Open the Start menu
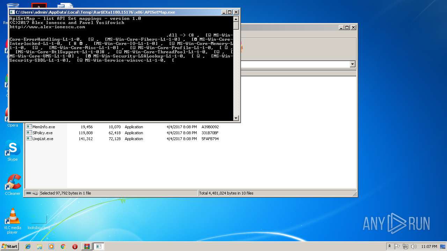Screen dimensions: 447x251 tap(10, 246)
